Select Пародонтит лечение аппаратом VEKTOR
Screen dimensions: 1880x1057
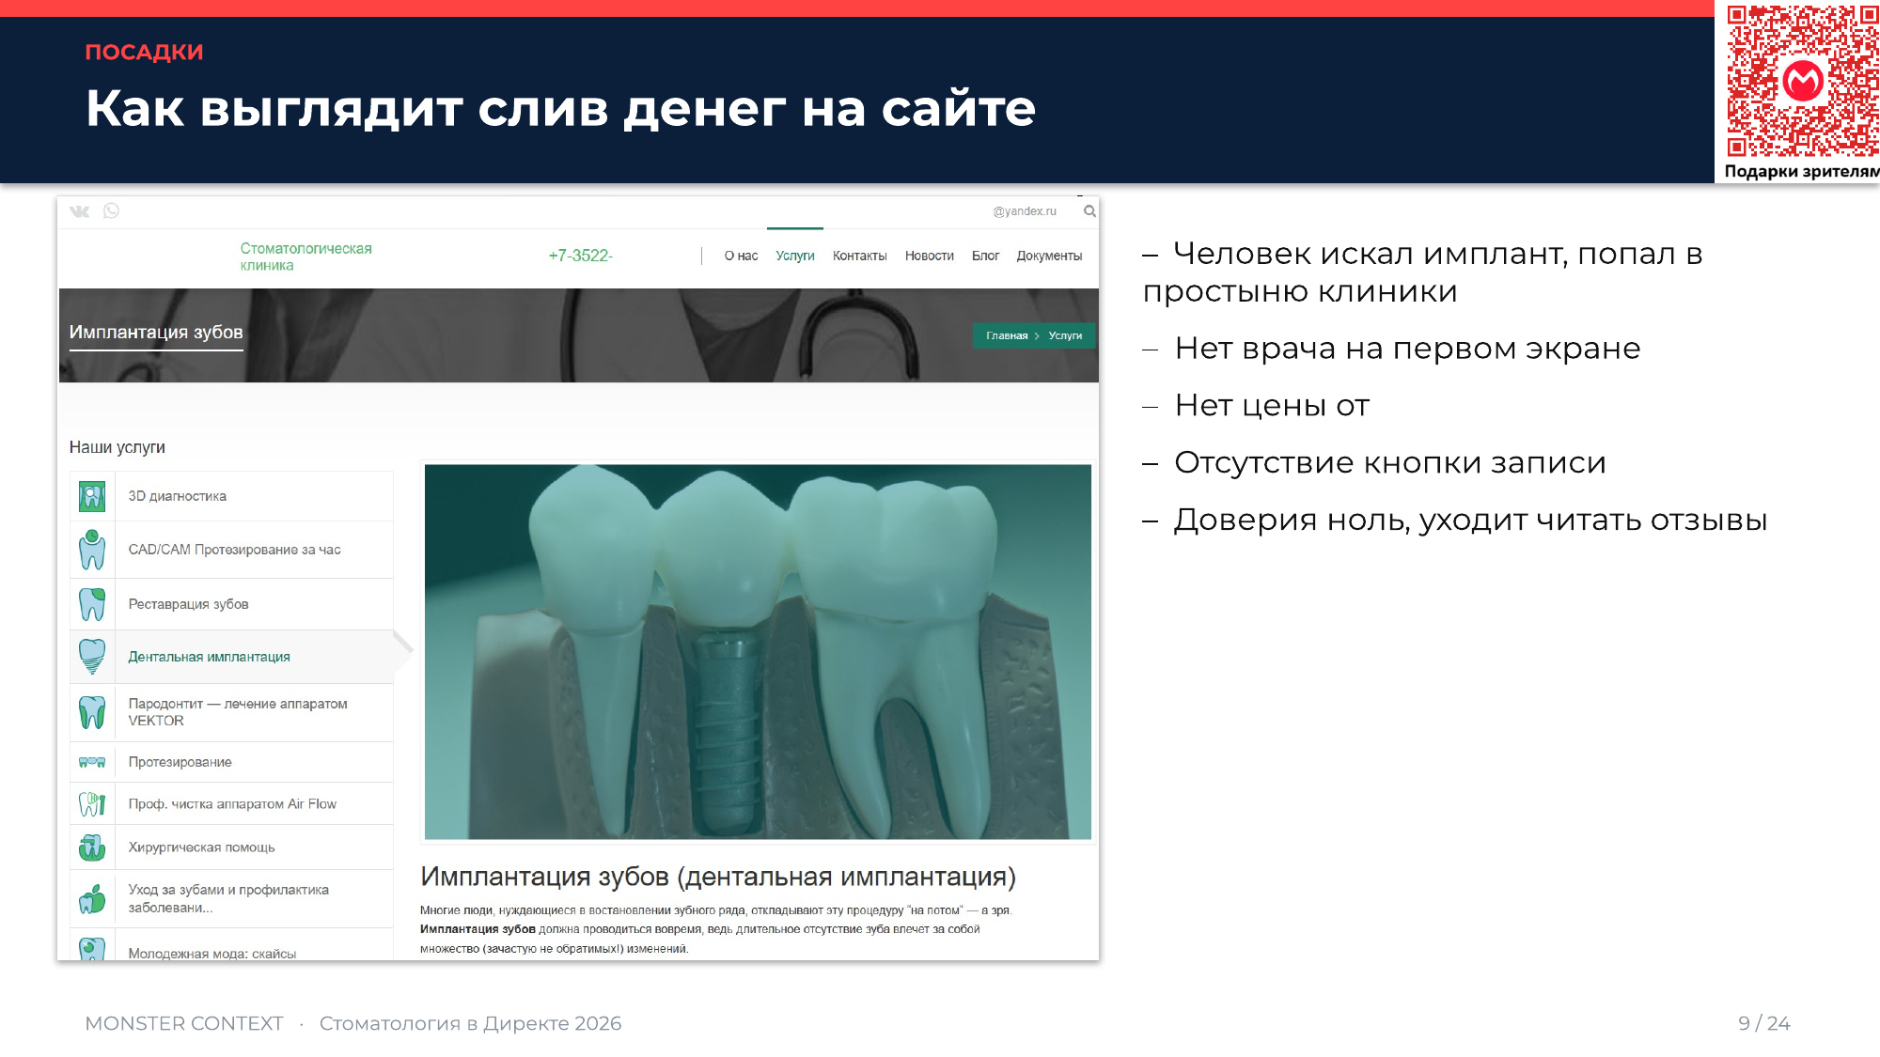[x=231, y=712]
